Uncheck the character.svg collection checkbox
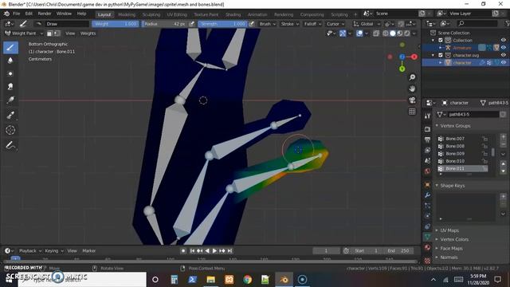Viewport: 510px width, 287px height. [x=441, y=55]
